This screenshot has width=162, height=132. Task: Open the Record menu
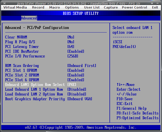[38, 7]
